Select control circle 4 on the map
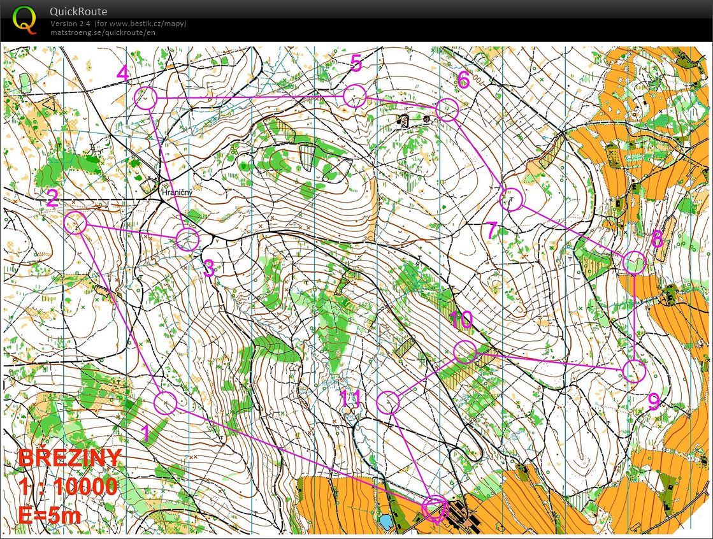The height and width of the screenshot is (539, 713). pos(146,97)
